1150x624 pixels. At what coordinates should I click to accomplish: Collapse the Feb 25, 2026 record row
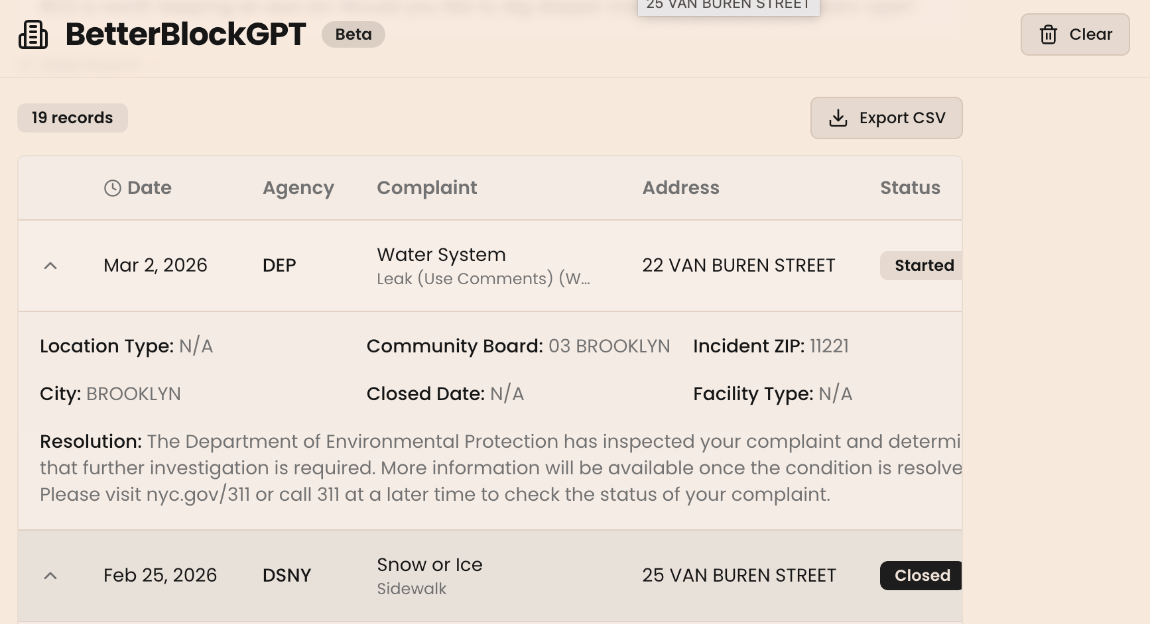50,576
